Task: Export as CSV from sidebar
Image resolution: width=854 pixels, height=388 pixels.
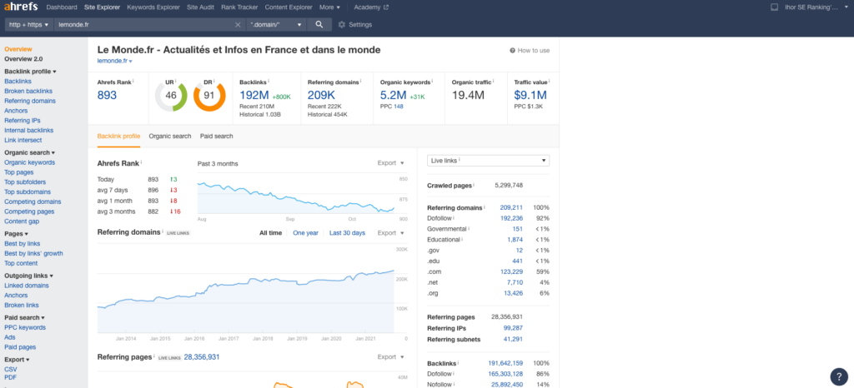Action: pos(11,369)
